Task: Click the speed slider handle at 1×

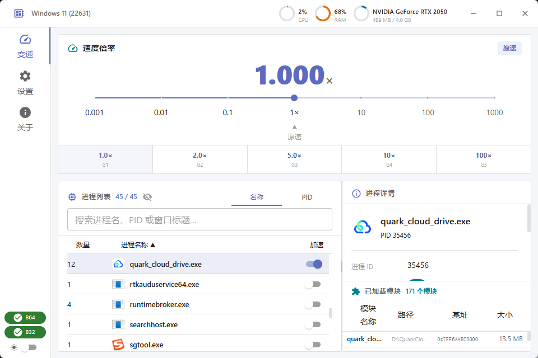Action: [x=294, y=98]
